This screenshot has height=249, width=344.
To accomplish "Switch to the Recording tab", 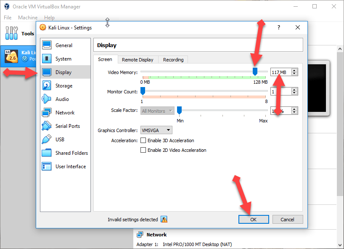I will 173,60.
